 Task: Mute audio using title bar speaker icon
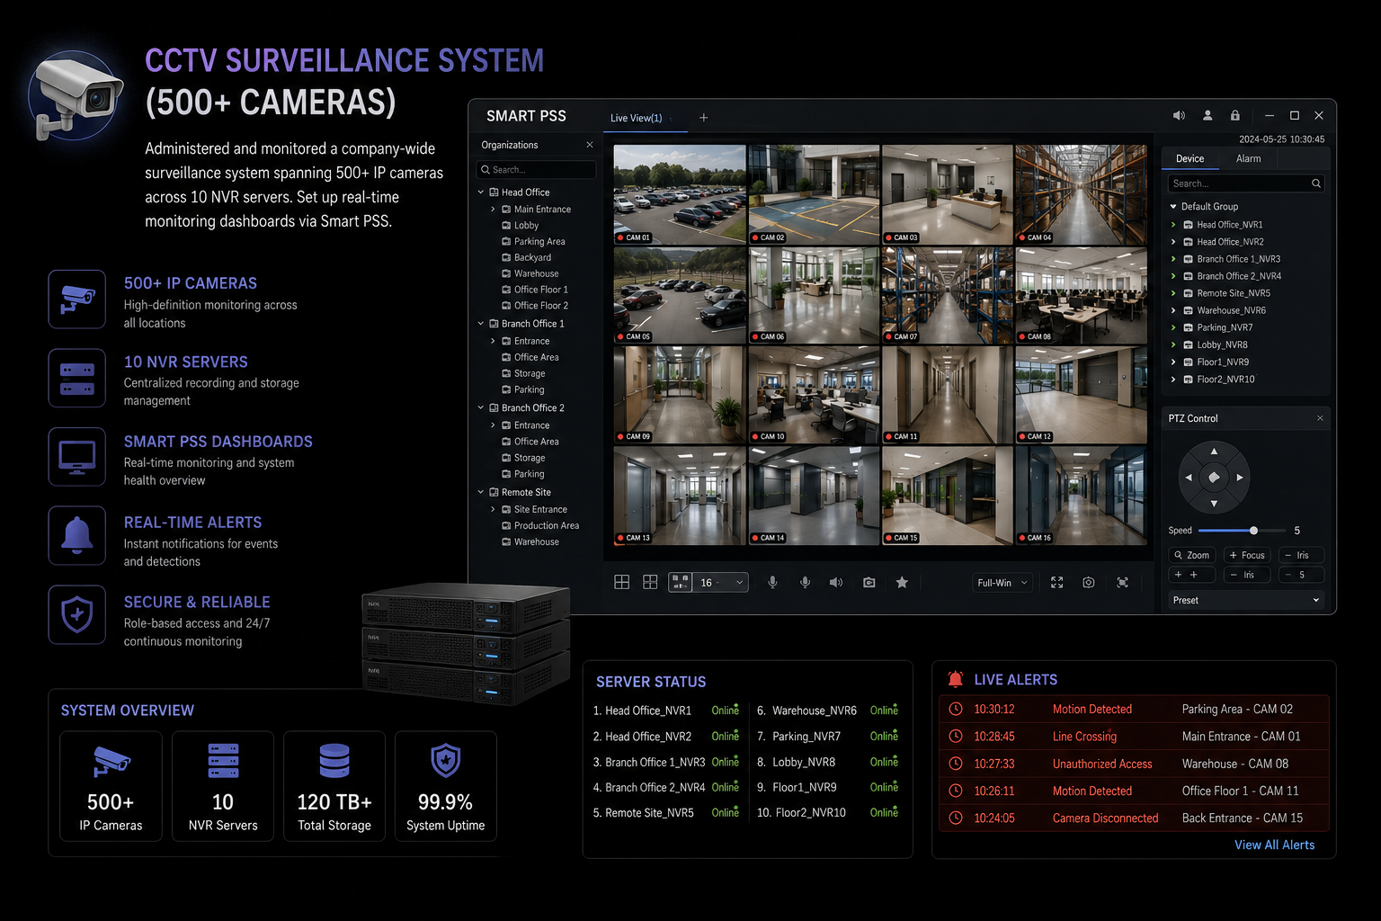click(1179, 116)
